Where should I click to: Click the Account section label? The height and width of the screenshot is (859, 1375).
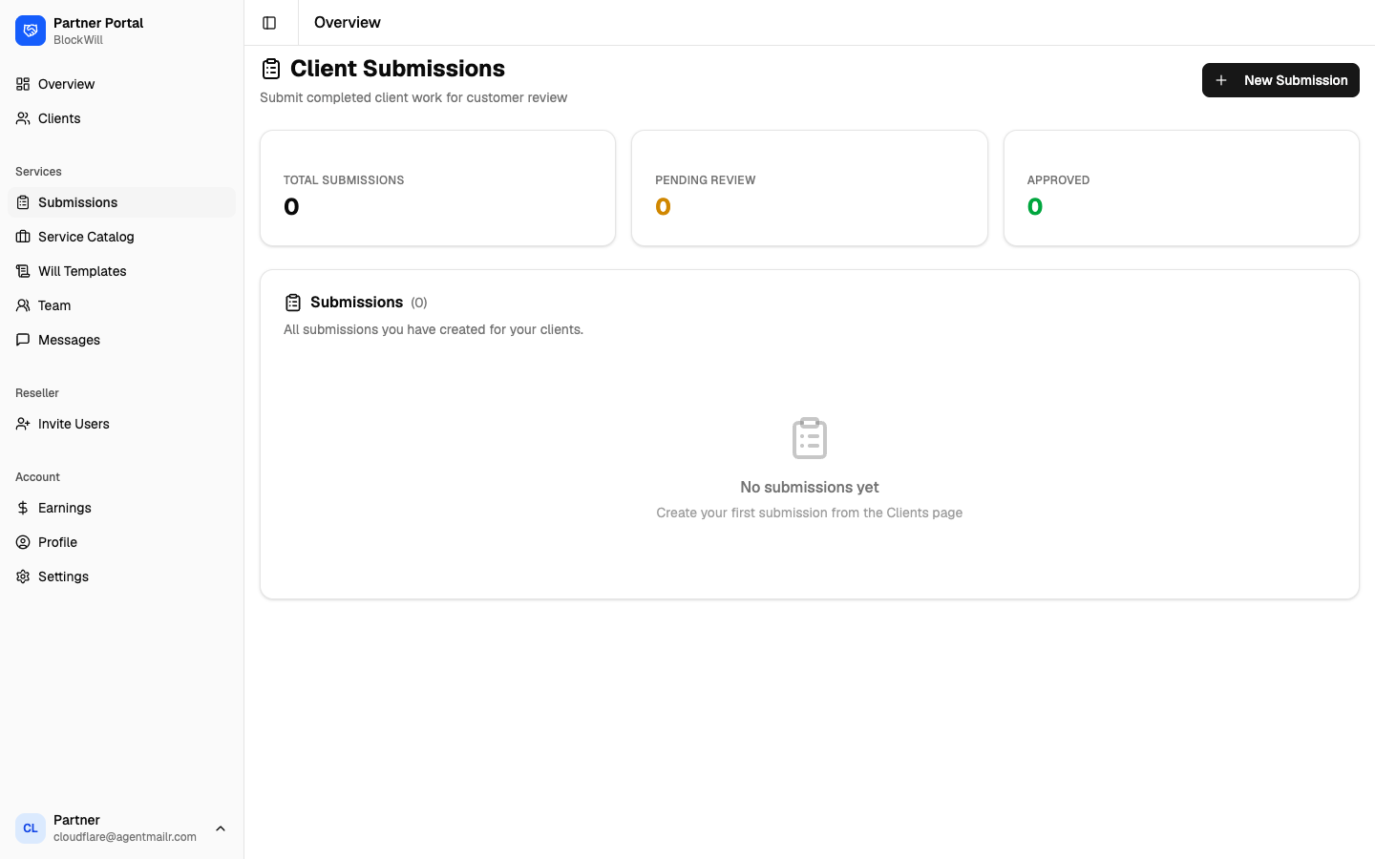coord(37,477)
